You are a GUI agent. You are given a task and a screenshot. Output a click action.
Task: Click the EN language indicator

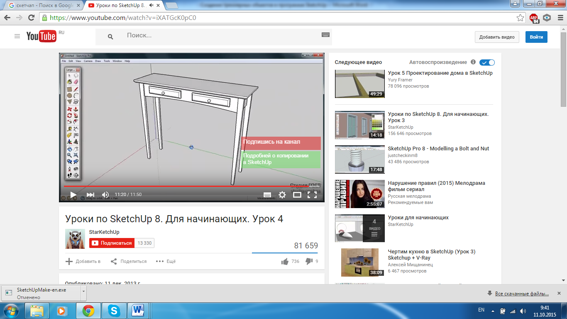pos(481,310)
